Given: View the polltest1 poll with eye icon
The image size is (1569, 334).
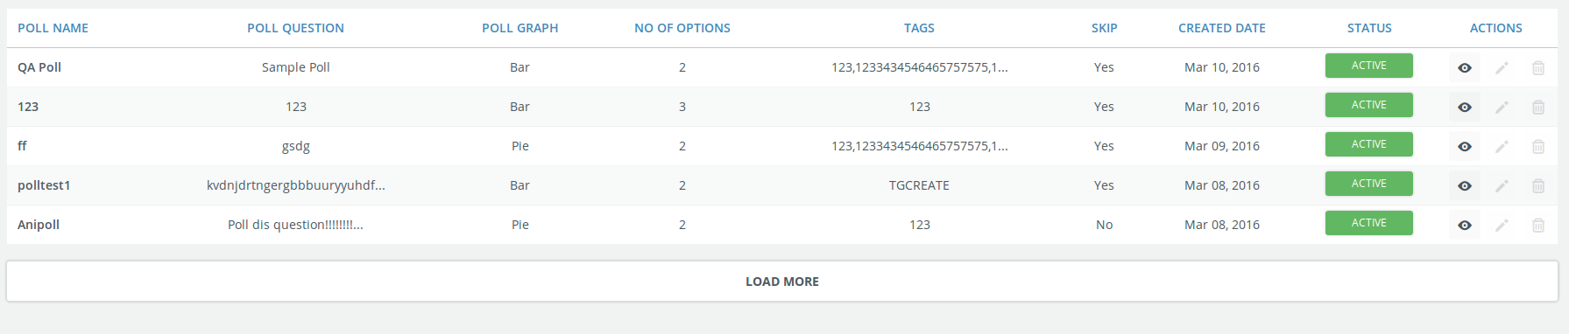Looking at the screenshot, I should click(1464, 185).
